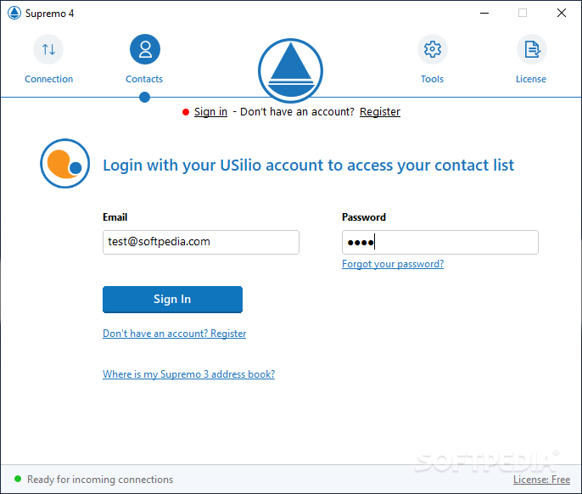Click the Login with your USilio account heading

pos(309,166)
